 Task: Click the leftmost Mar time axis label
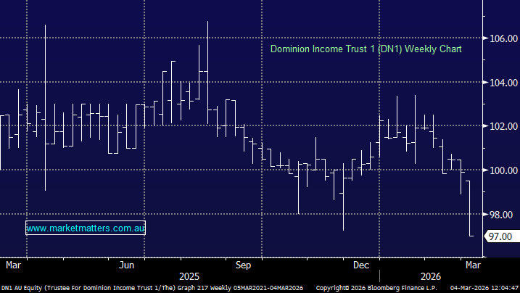(x=12, y=264)
